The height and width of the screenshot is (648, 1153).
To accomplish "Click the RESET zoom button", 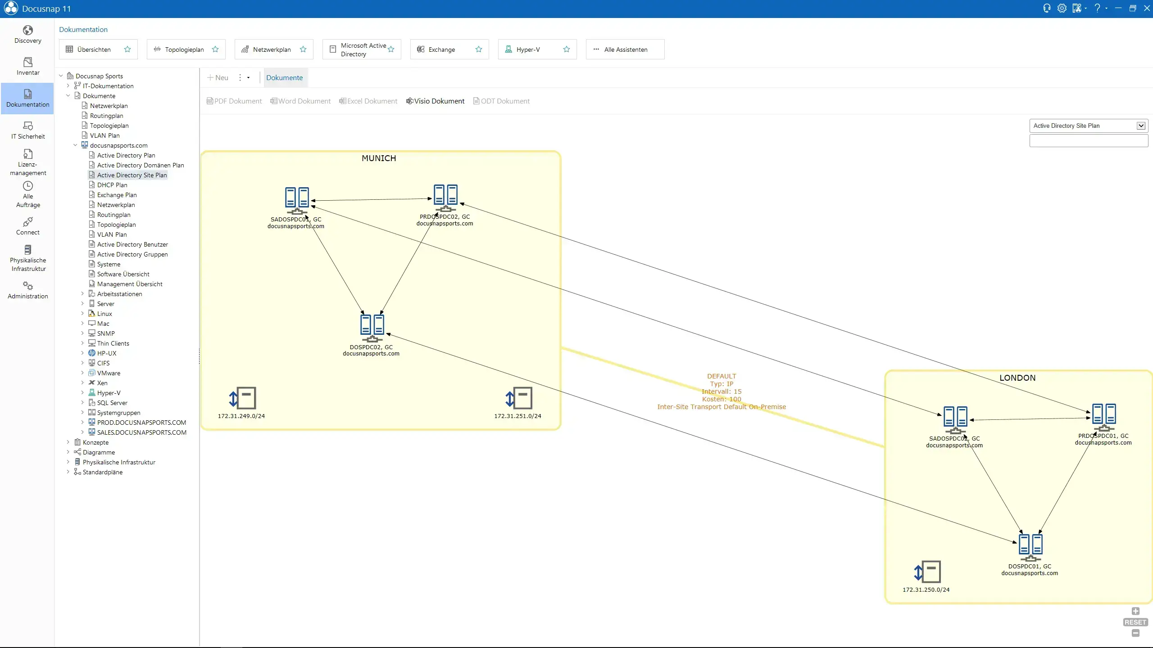I will (x=1135, y=622).
